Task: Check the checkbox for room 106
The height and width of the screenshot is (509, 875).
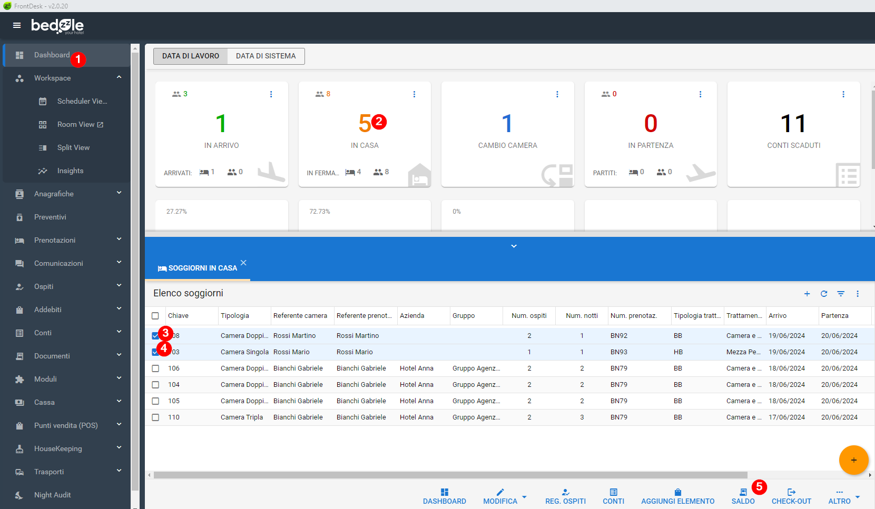Action: (155, 368)
